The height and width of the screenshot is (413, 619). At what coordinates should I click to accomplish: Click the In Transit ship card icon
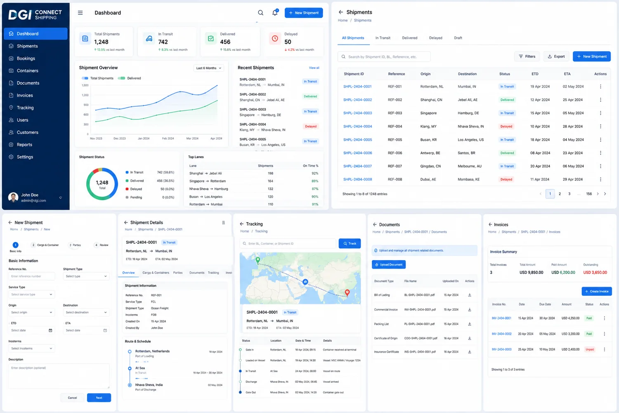(149, 38)
